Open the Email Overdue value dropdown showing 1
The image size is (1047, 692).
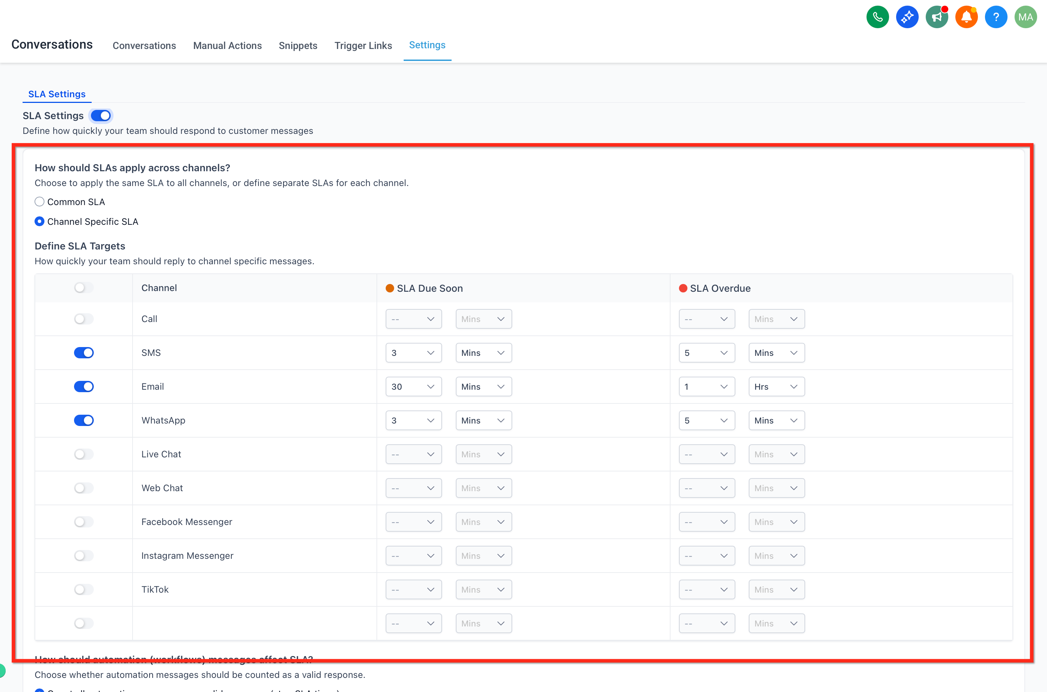point(706,387)
